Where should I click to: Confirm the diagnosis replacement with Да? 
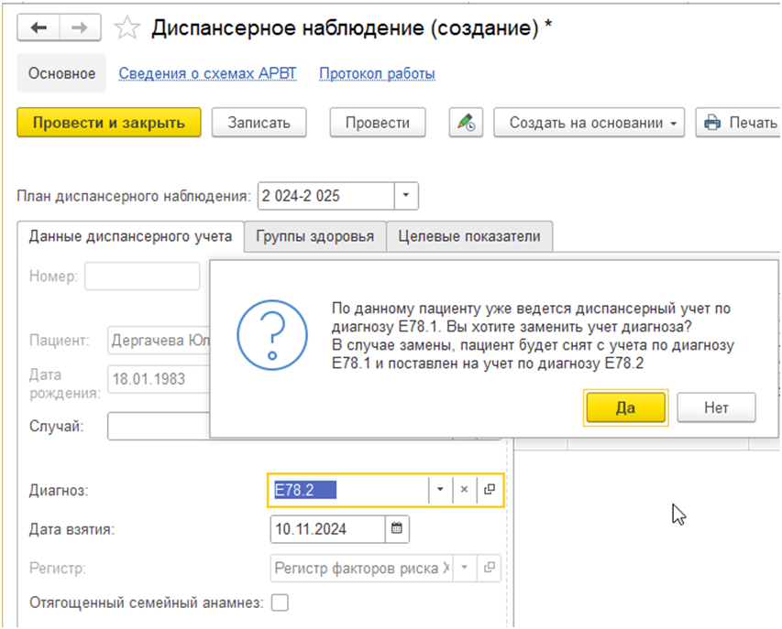[625, 408]
